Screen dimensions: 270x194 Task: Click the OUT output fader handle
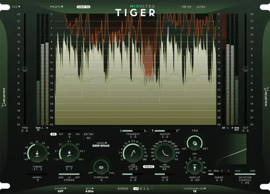245,69
